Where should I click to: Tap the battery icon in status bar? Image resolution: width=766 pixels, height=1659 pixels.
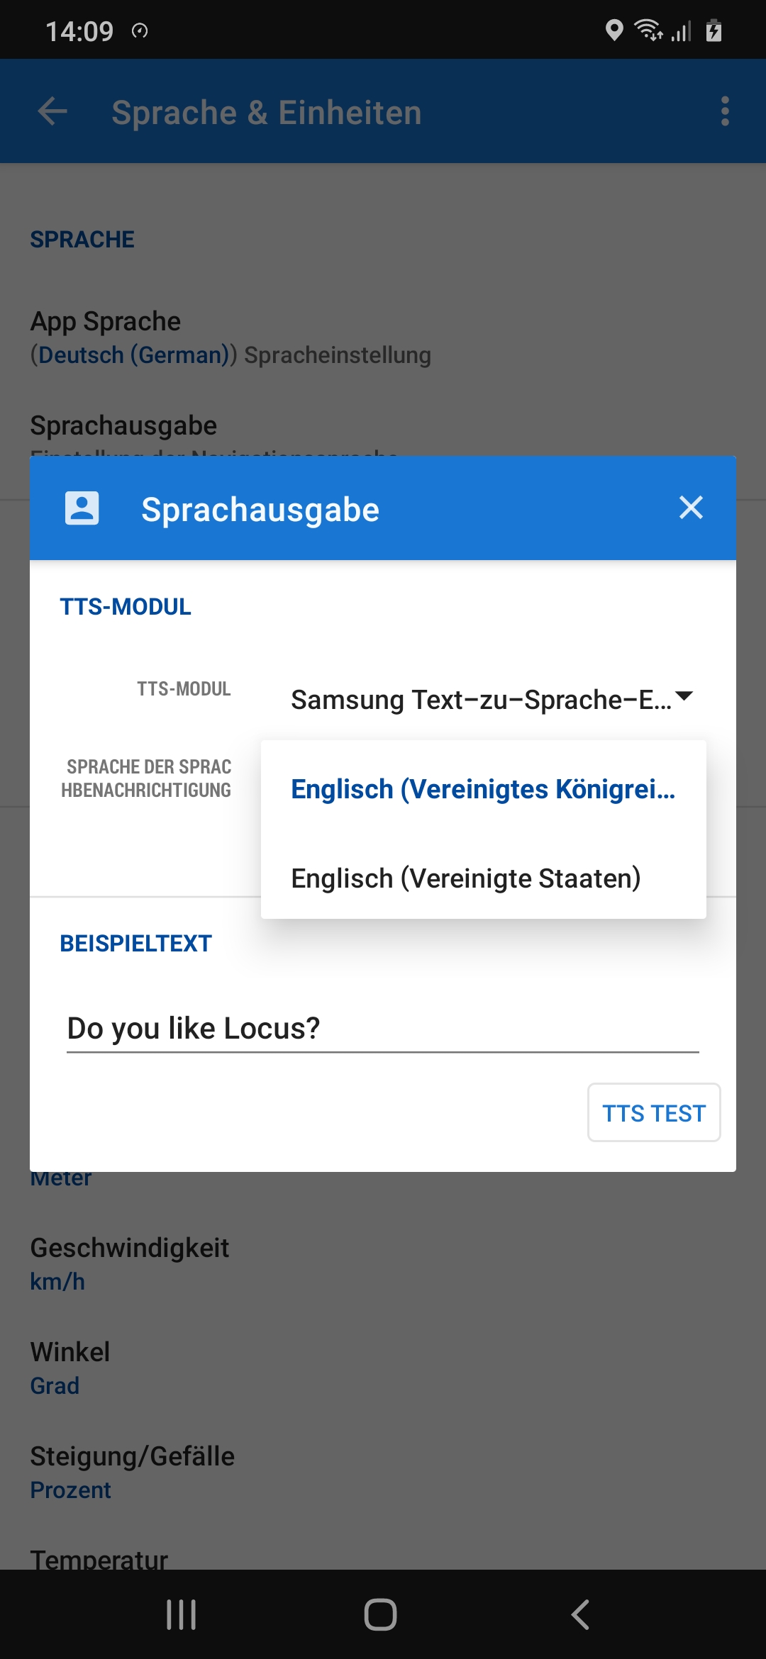[714, 31]
